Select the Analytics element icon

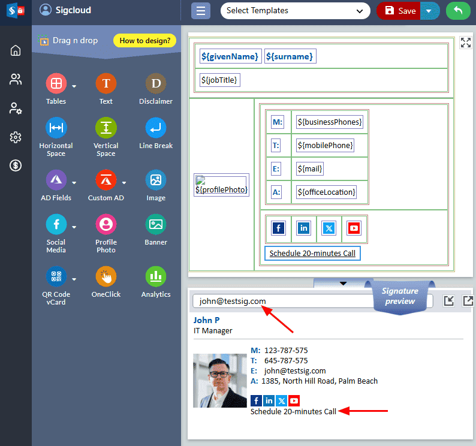[x=155, y=276]
